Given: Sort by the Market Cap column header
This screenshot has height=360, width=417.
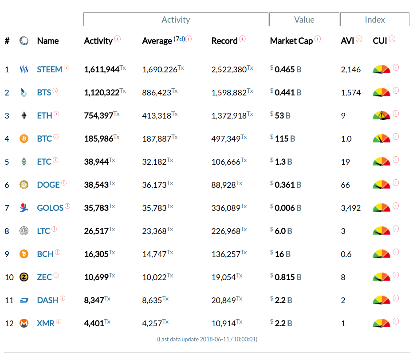Looking at the screenshot, I should coord(291,41).
